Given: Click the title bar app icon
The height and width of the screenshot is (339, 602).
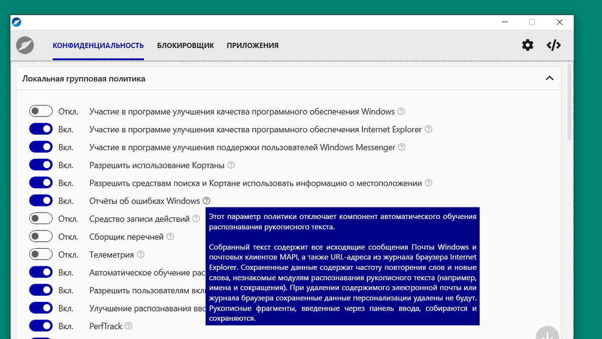Looking at the screenshot, I should pyautogui.click(x=17, y=23).
